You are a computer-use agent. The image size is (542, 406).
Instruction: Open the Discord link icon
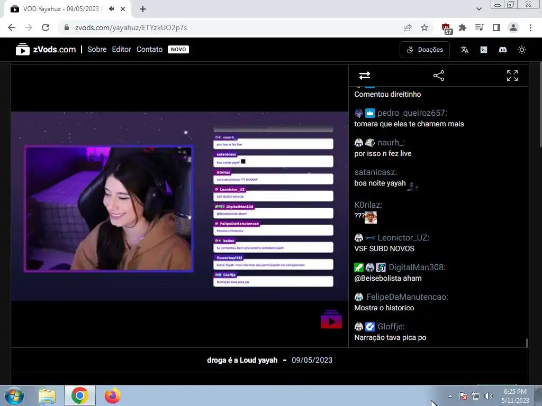(503, 50)
